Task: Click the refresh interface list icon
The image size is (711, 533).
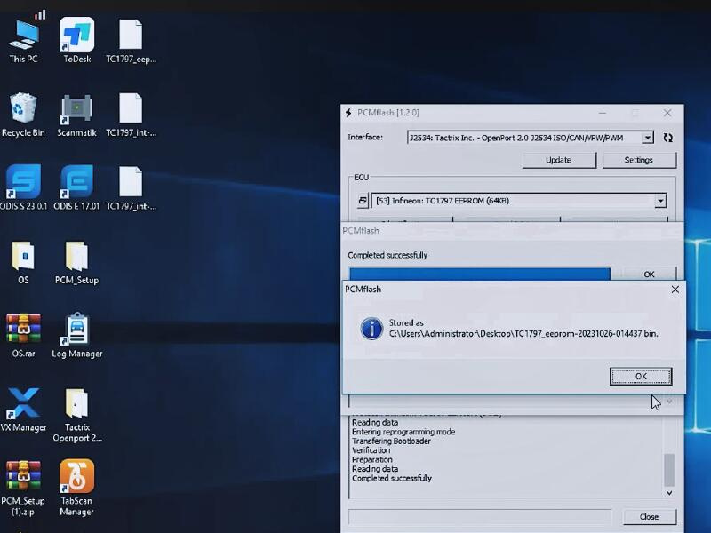Action: pyautogui.click(x=668, y=138)
